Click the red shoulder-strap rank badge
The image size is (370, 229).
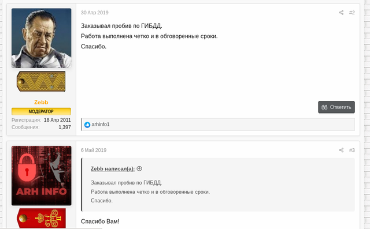pyautogui.click(x=41, y=218)
